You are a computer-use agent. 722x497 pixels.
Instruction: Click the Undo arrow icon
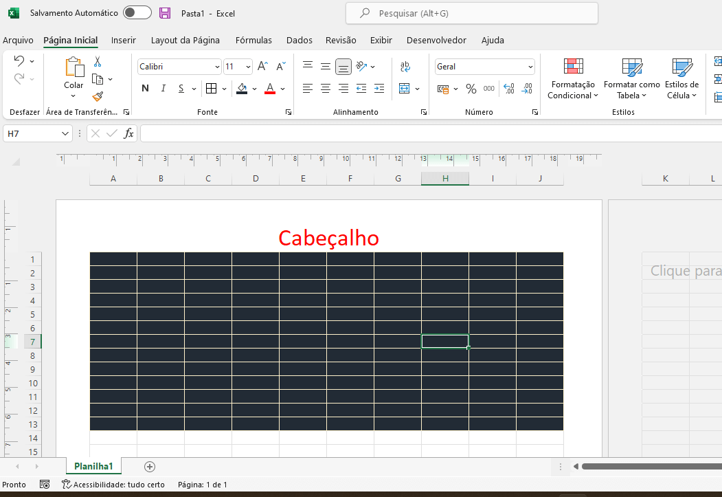pos(19,60)
